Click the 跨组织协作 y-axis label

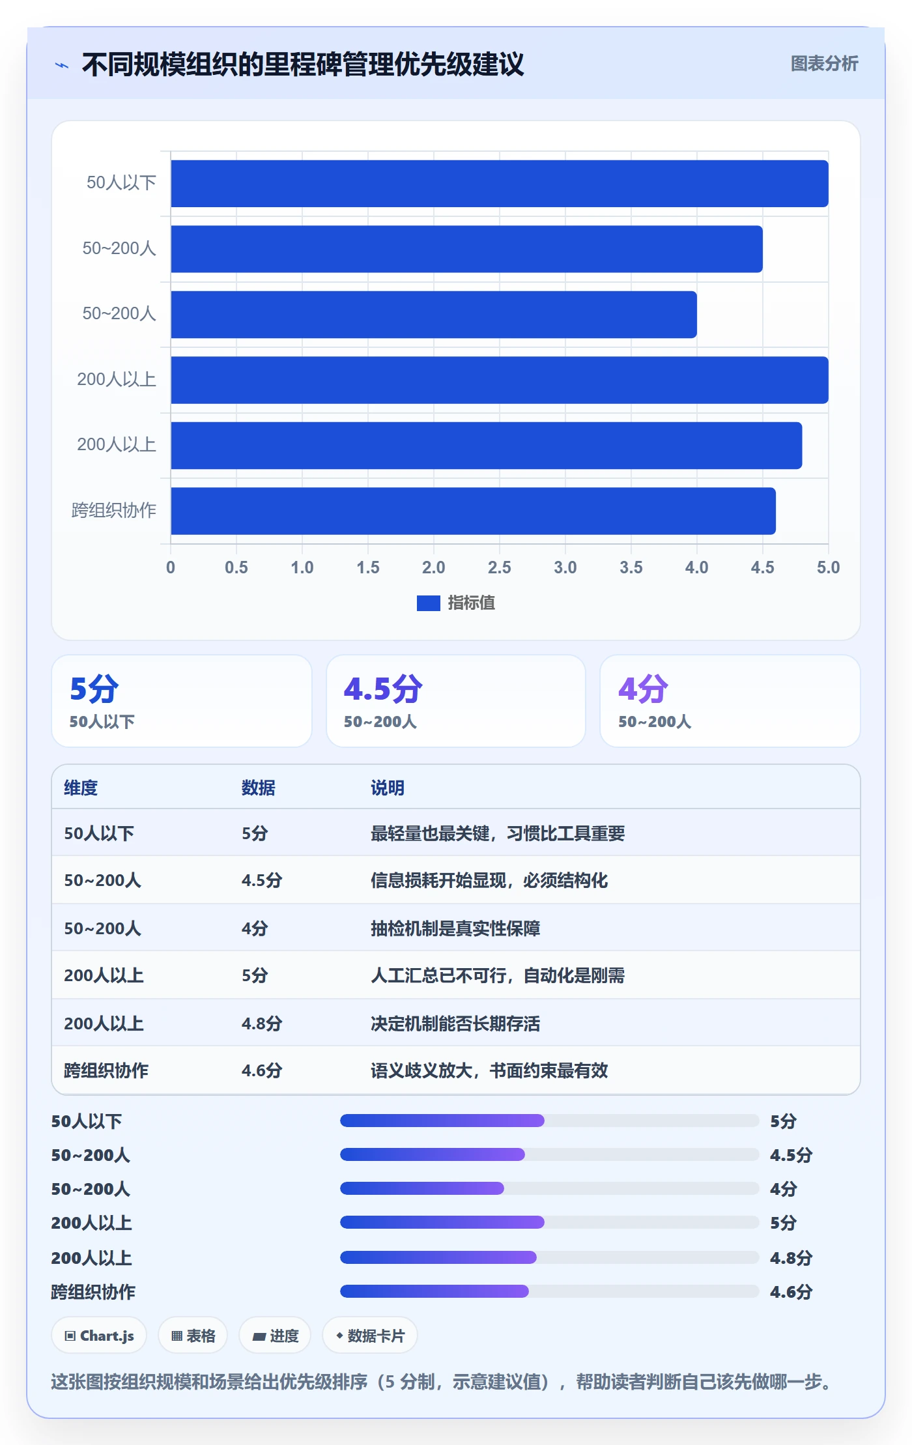click(x=114, y=510)
